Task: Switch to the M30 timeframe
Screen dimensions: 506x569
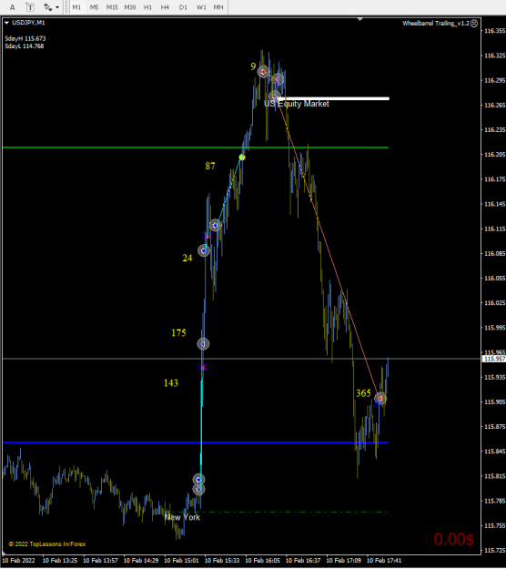Action: [x=130, y=7]
